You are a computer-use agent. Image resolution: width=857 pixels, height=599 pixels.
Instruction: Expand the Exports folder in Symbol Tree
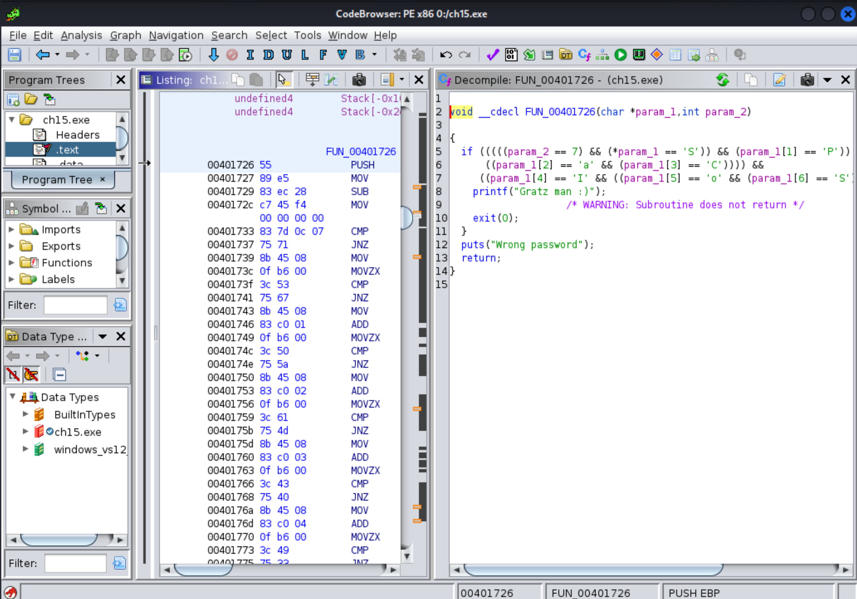point(11,246)
